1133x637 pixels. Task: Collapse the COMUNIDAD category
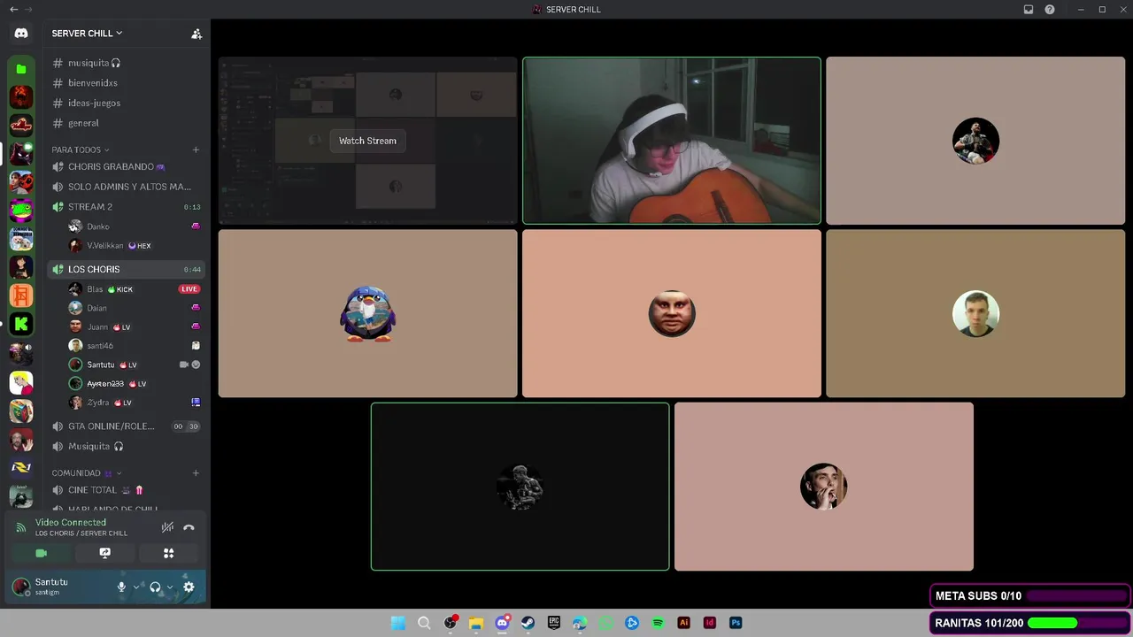(x=87, y=473)
